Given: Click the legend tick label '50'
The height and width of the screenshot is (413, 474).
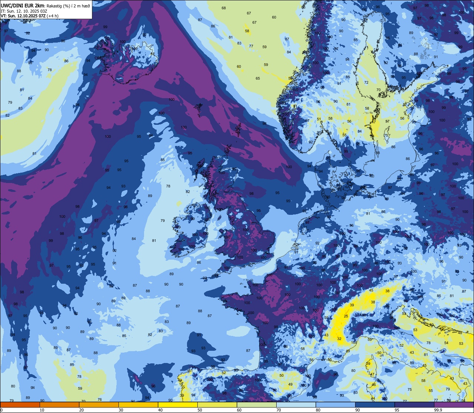Looking at the screenshot, I should (x=200, y=410).
